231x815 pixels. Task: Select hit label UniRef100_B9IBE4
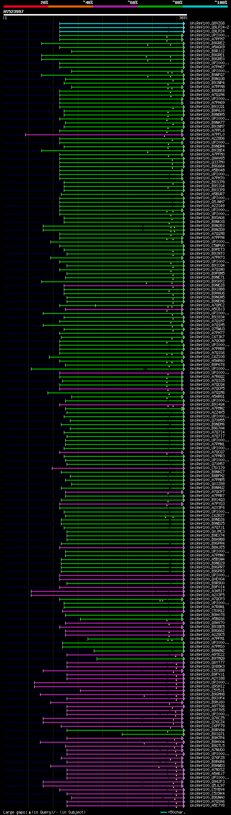[x=207, y=151]
